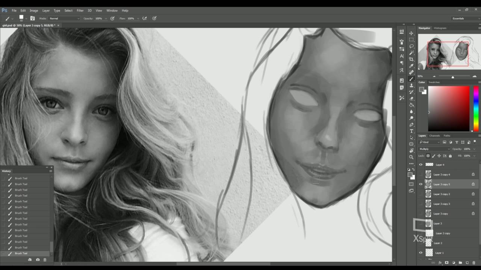This screenshot has width=481, height=270.
Task: Hide Layer 4 visibility eye
Action: [x=420, y=165]
